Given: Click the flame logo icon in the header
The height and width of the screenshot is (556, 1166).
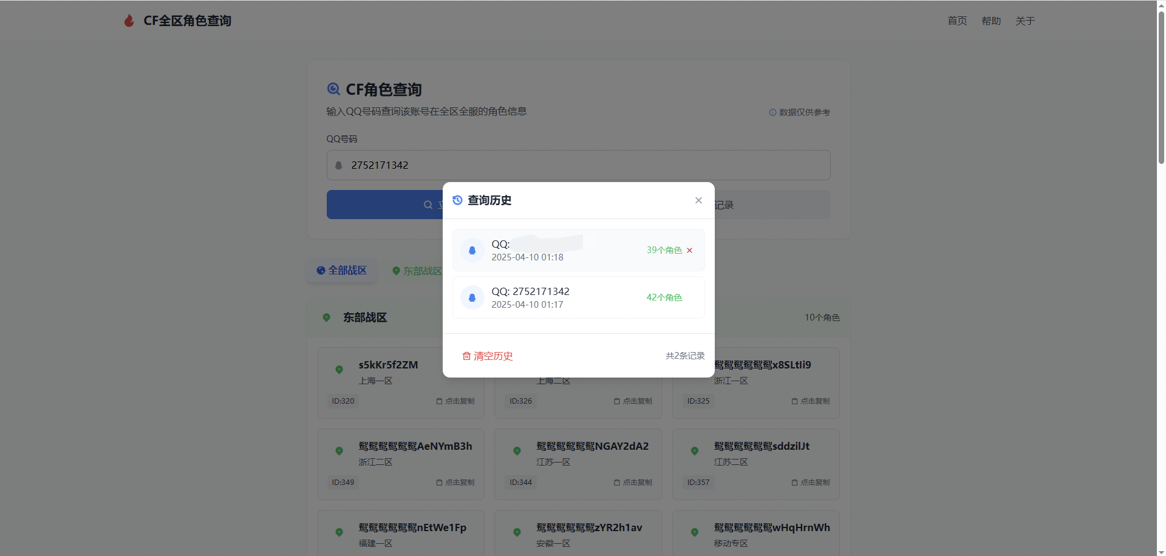Looking at the screenshot, I should point(128,20).
